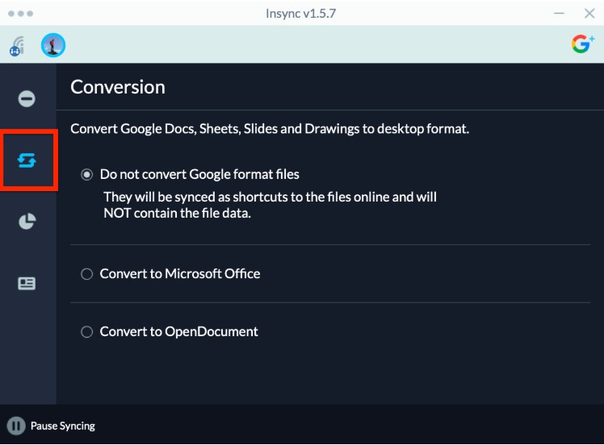The height and width of the screenshot is (445, 604).
Task: Click the add Google account icon
Action: [x=582, y=44]
